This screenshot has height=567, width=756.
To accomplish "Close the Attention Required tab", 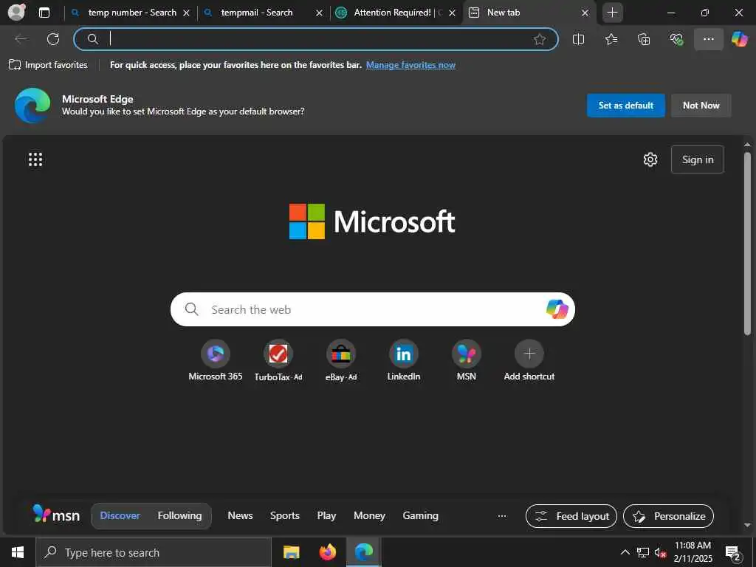I will point(452,13).
